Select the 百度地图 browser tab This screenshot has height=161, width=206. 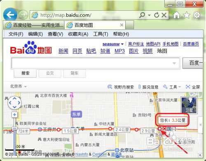click(95, 25)
